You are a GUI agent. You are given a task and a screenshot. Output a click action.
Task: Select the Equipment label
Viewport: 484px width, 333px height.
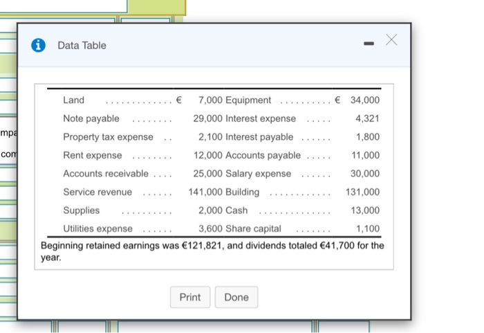click(248, 100)
